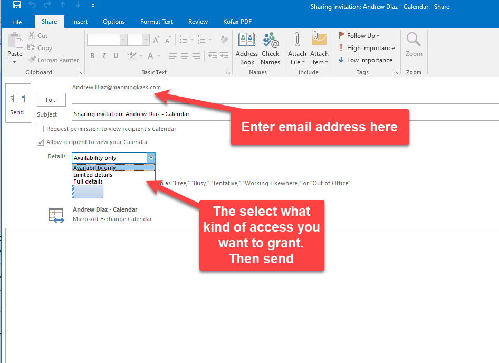Click Clear Formatting eraser icon
Screen dimensions: 499x363
point(224,40)
